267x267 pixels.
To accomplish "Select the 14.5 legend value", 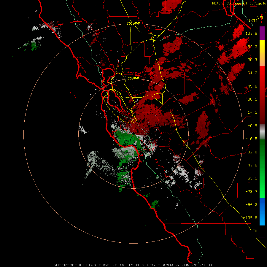I will click(x=252, y=112).
